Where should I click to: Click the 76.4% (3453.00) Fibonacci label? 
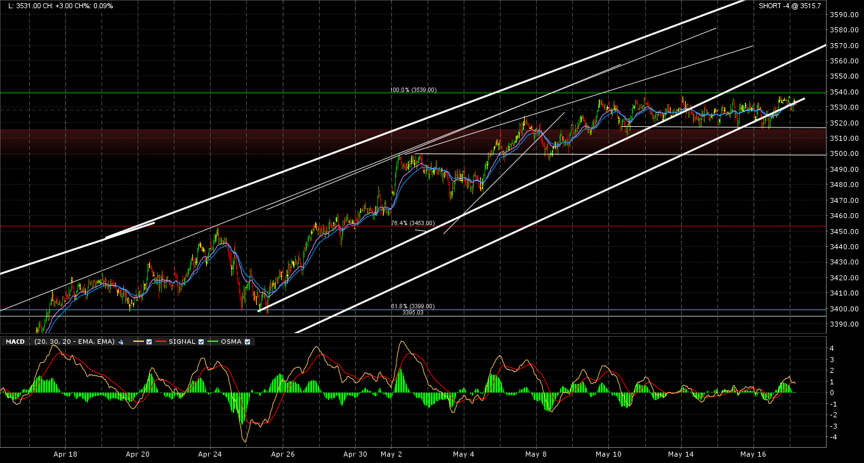coord(412,223)
